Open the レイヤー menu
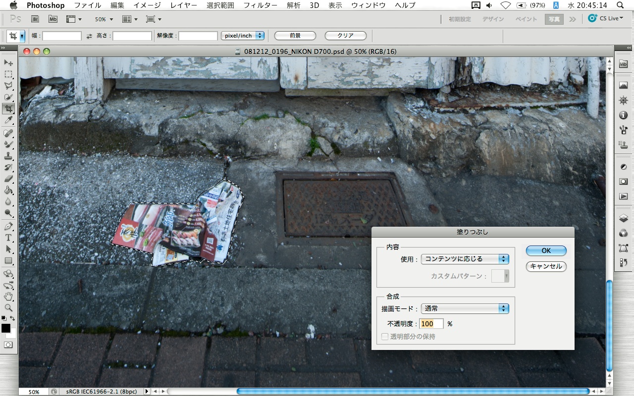 (x=183, y=5)
